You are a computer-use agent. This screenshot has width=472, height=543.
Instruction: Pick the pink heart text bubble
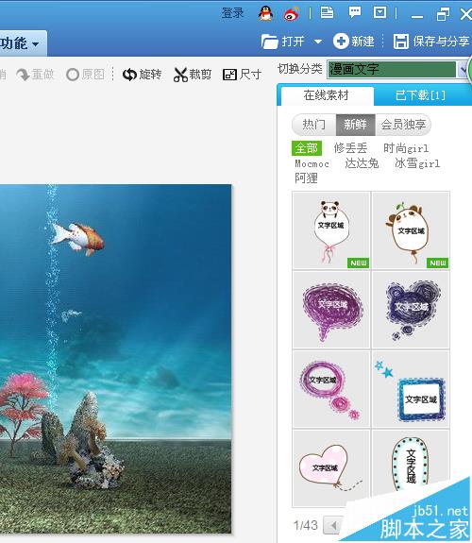click(x=331, y=468)
